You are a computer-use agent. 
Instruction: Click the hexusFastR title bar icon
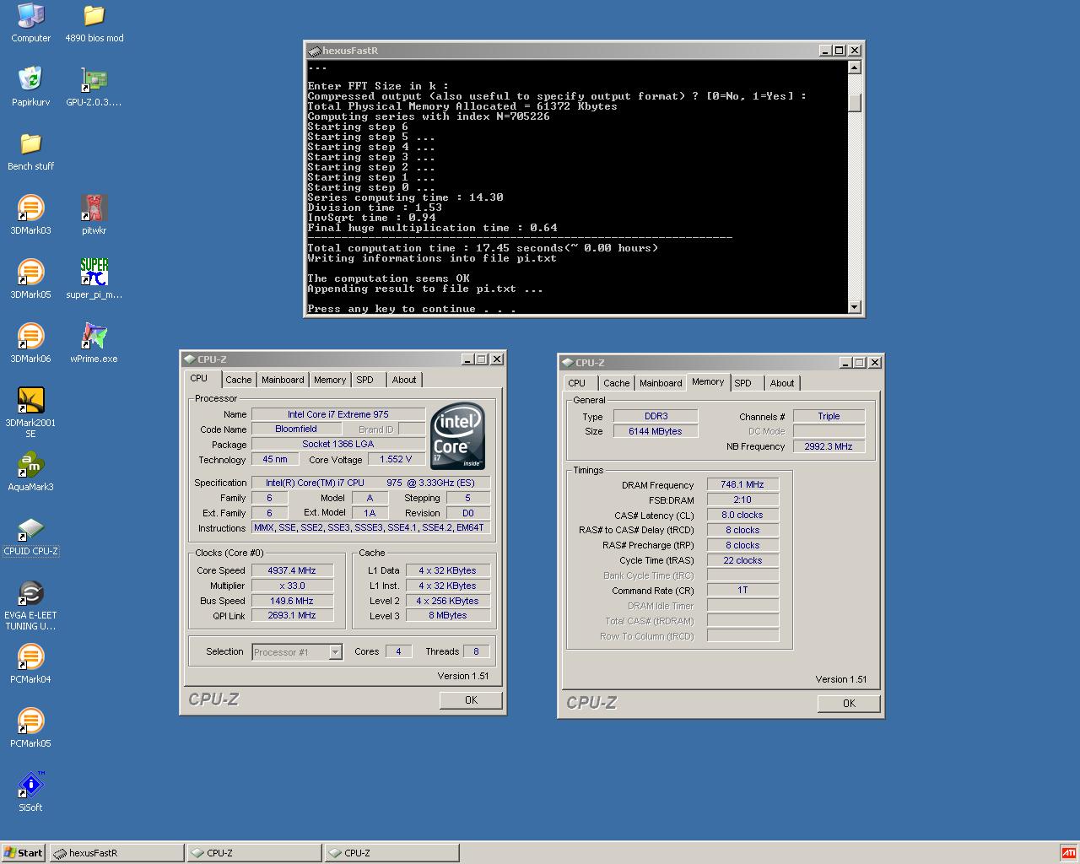[315, 51]
